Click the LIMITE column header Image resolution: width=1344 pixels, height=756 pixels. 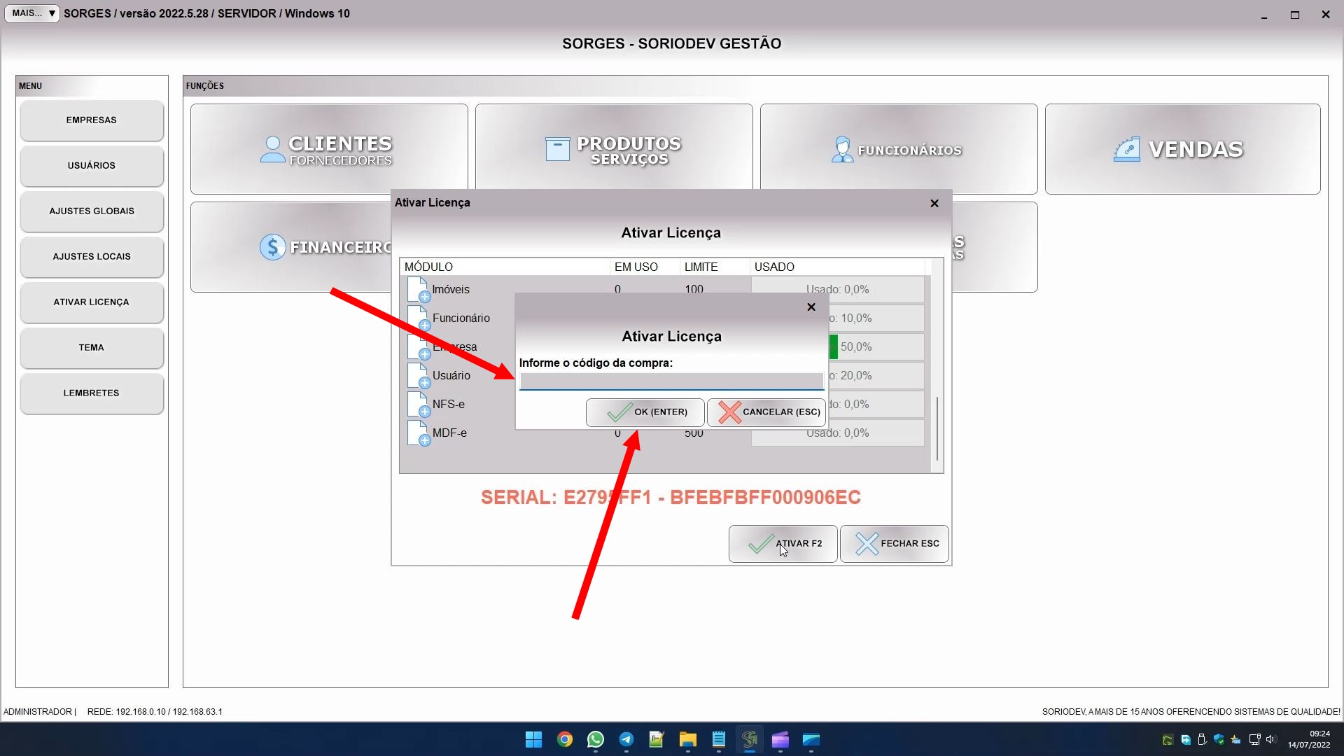click(715, 267)
